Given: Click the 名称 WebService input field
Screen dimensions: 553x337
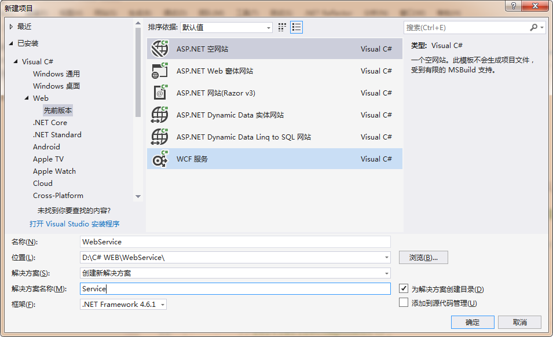Looking at the screenshot, I should (x=235, y=242).
